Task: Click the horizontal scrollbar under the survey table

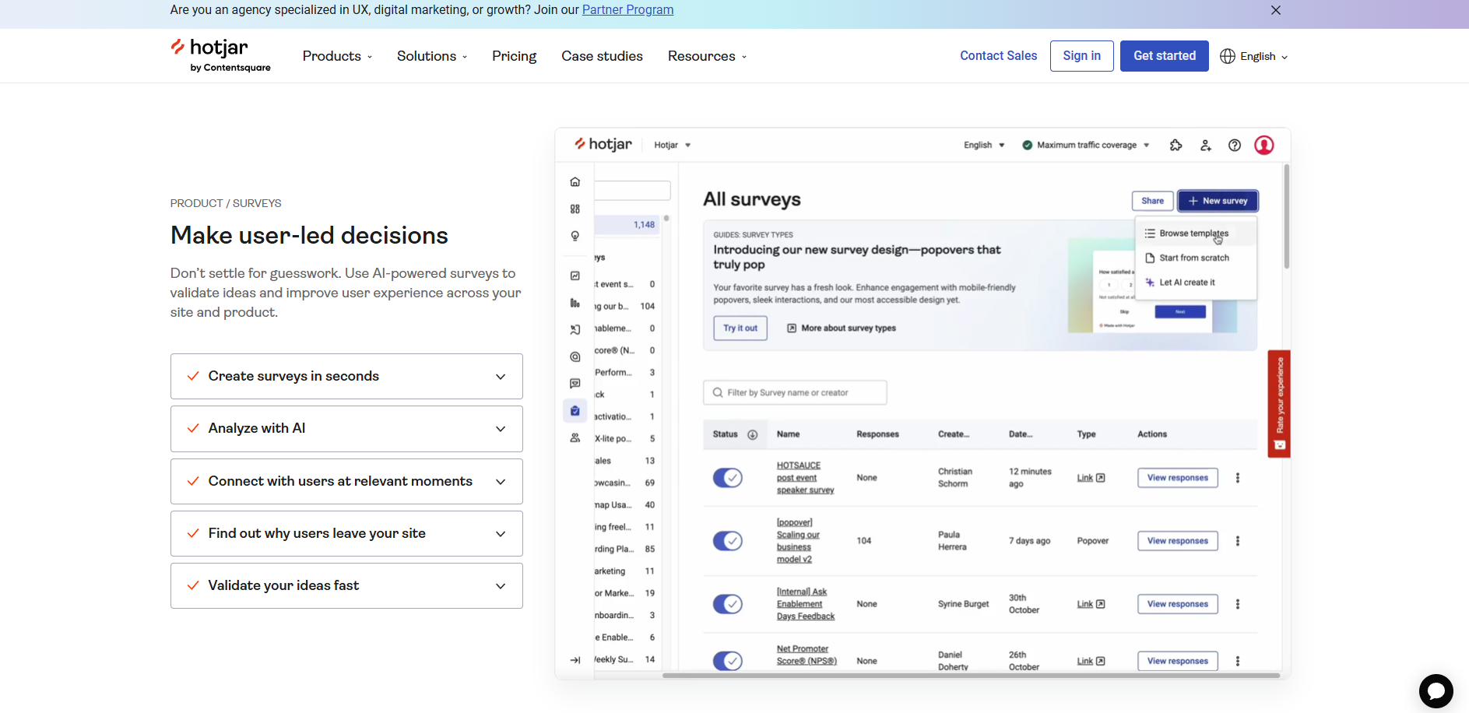Action: point(971,676)
